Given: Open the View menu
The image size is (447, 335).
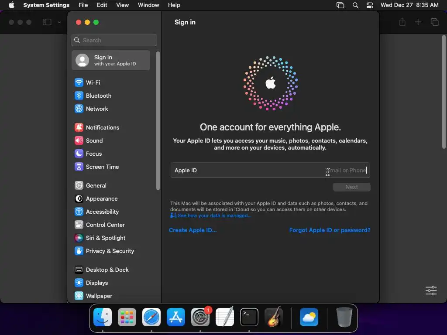Looking at the screenshot, I should (x=122, y=5).
